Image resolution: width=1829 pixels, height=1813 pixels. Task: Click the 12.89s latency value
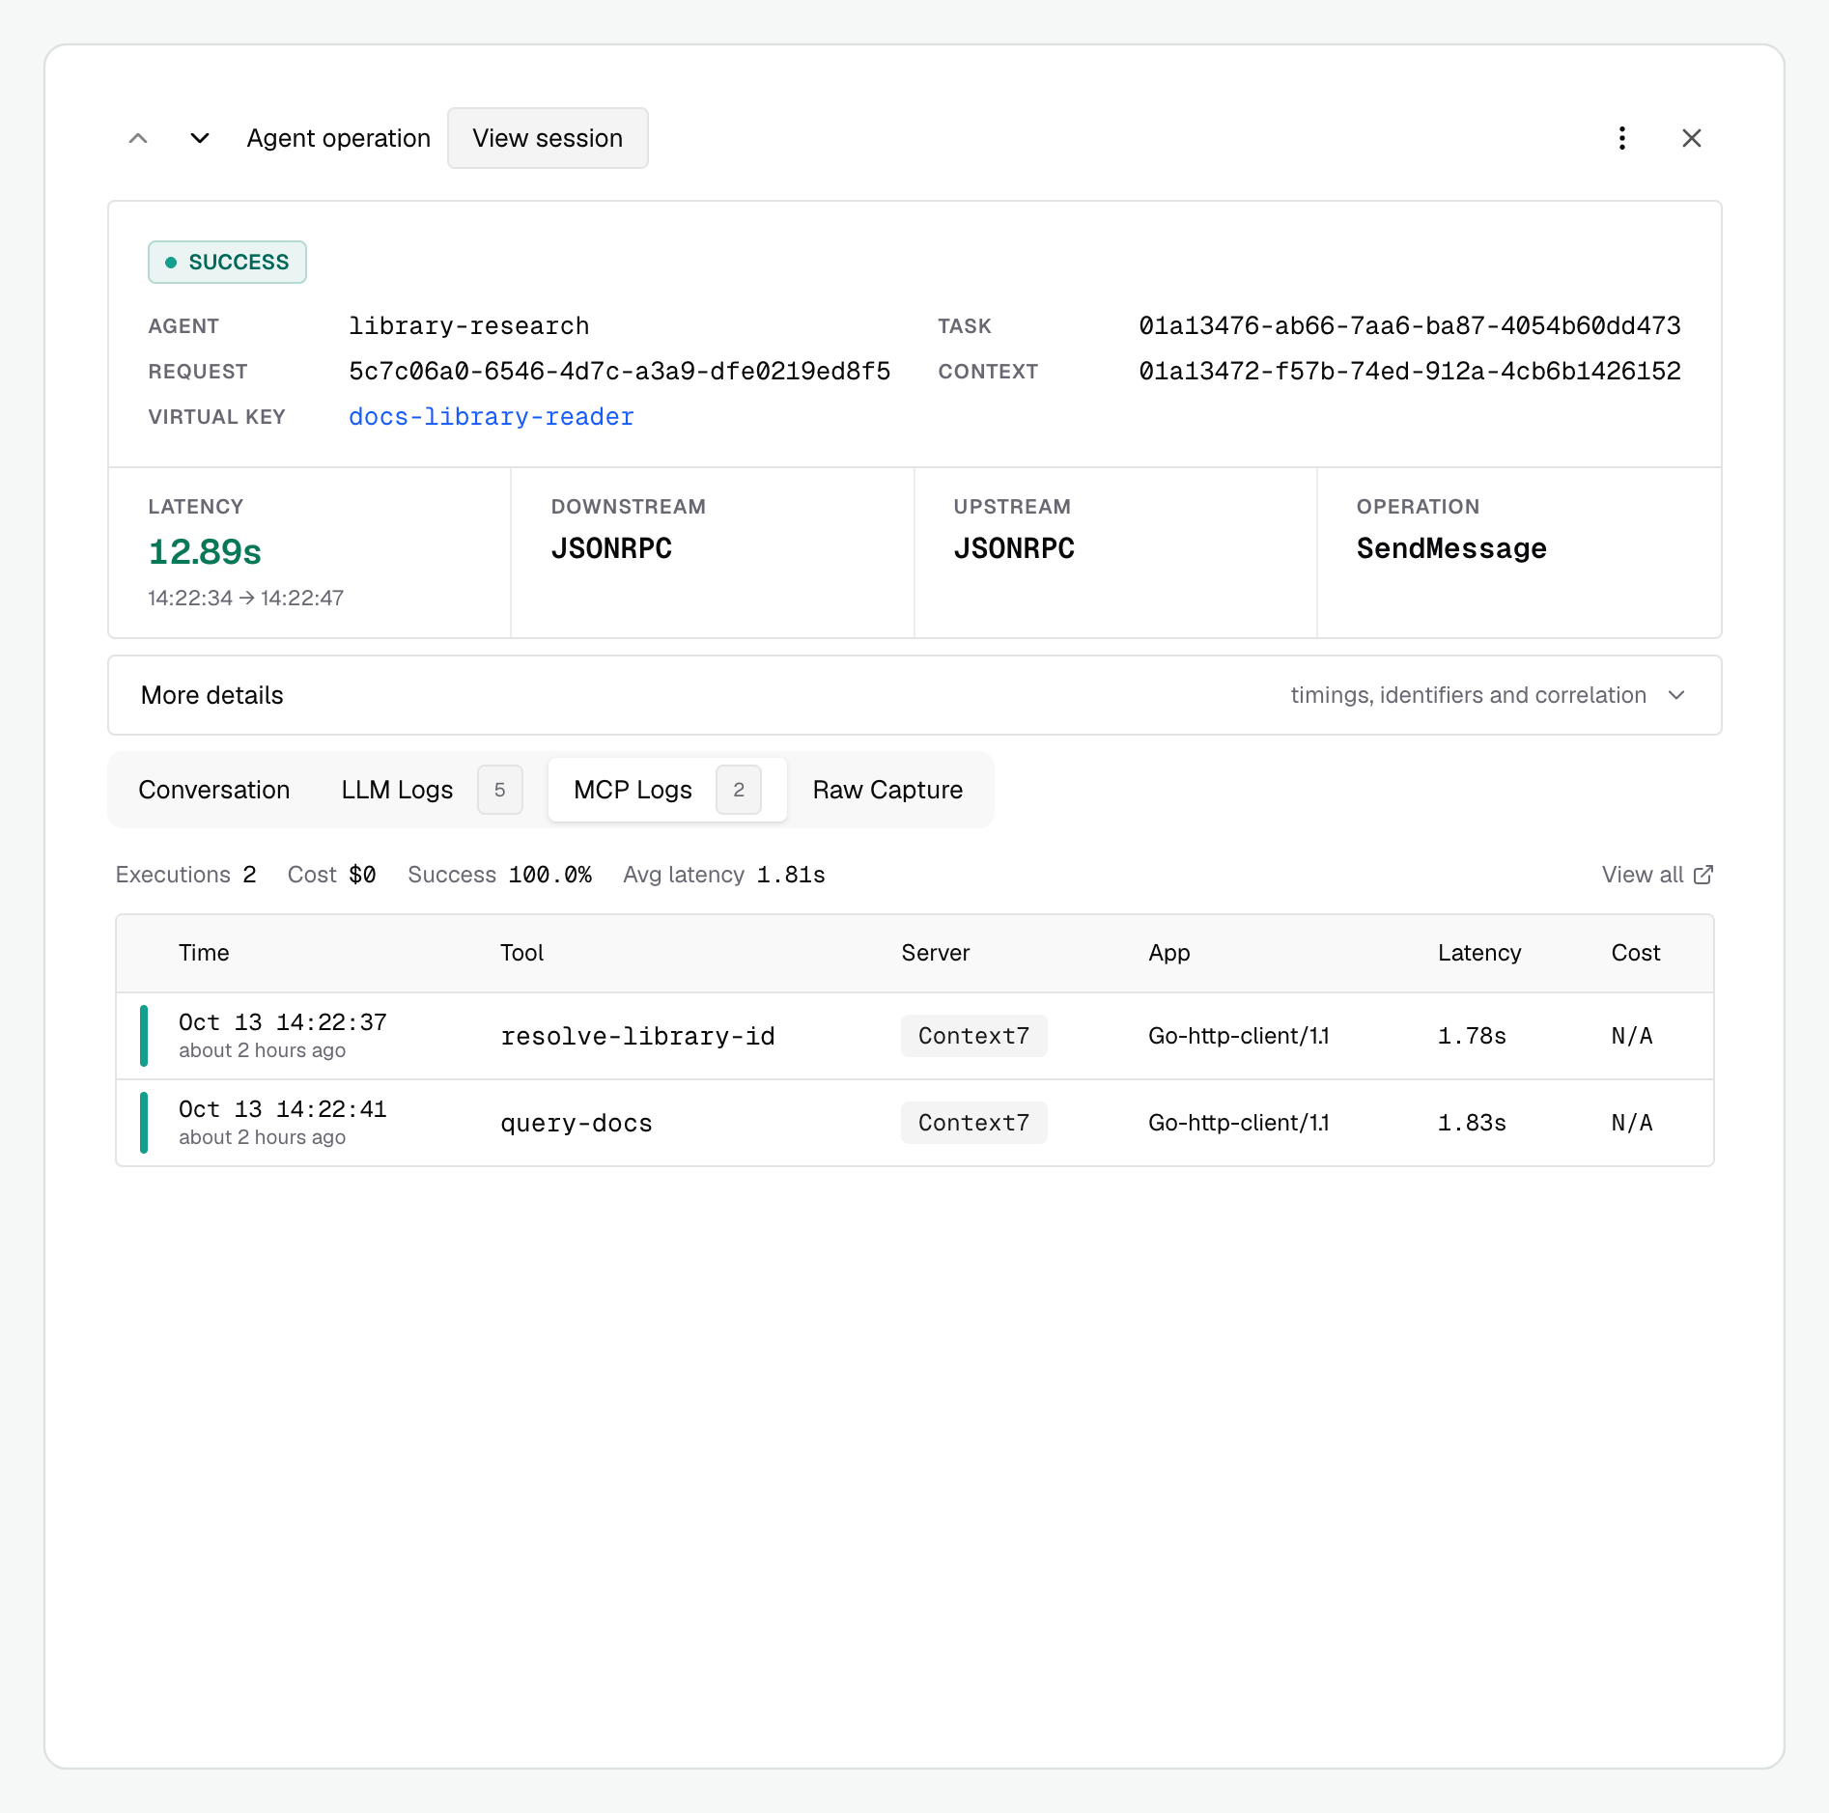(205, 552)
